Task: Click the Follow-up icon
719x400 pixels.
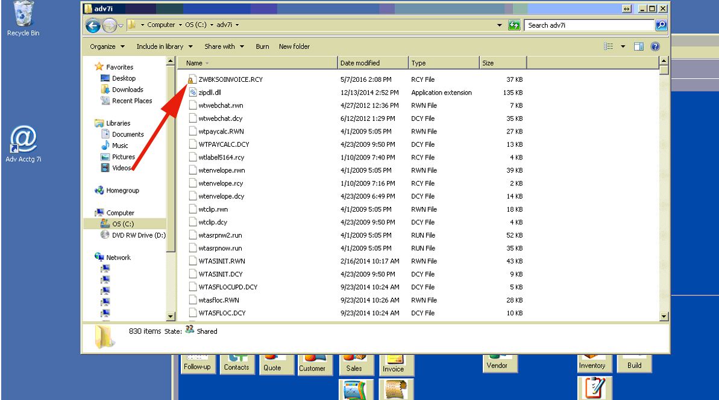Action: coord(198,363)
